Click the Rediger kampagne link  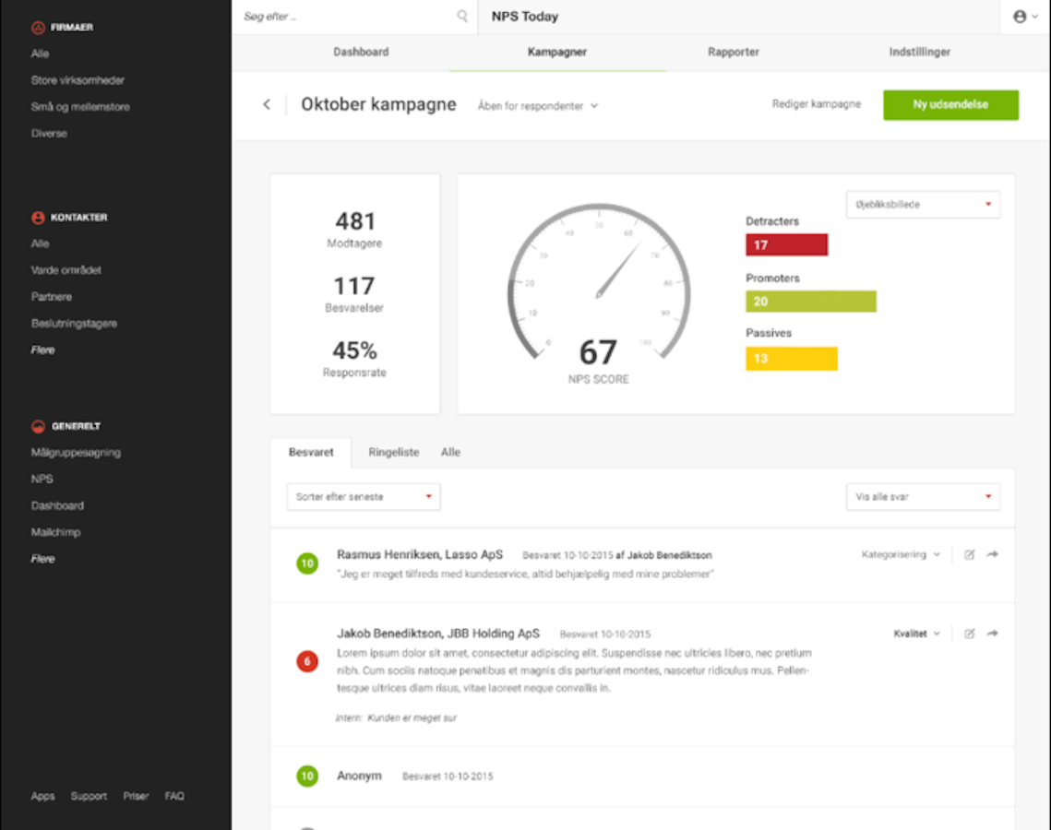[816, 104]
